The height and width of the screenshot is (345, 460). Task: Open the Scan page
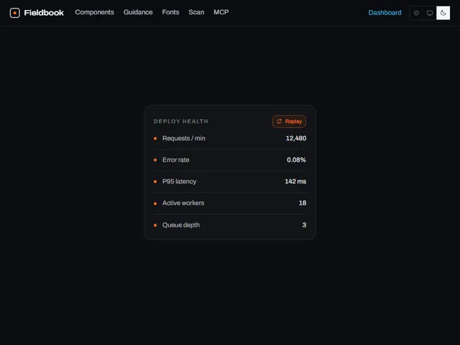coord(196,12)
